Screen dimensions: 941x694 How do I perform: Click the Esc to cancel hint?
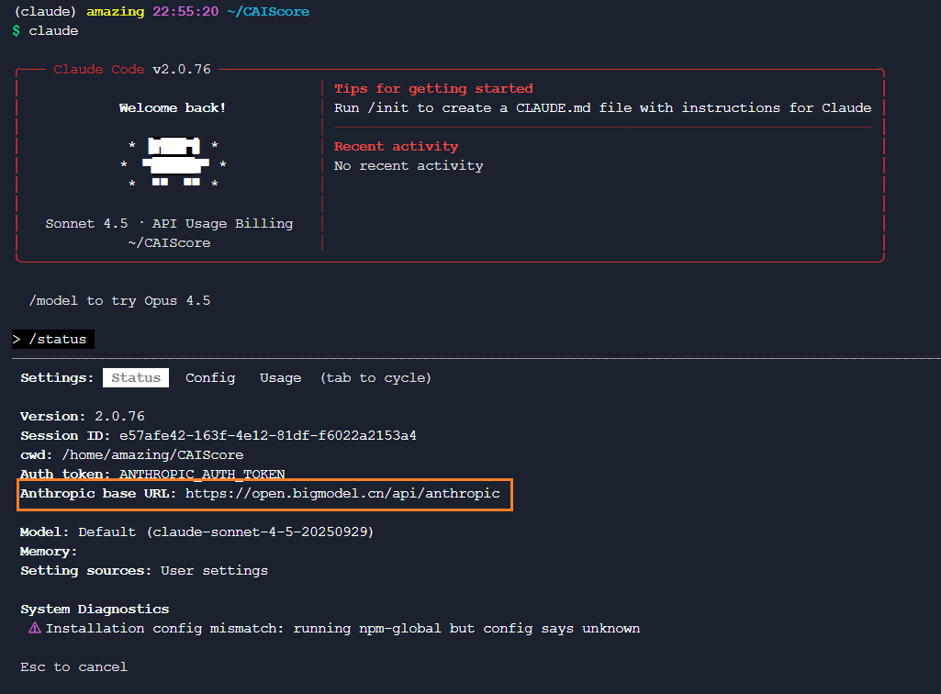click(73, 667)
